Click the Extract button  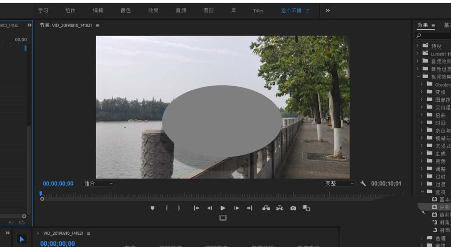280,208
